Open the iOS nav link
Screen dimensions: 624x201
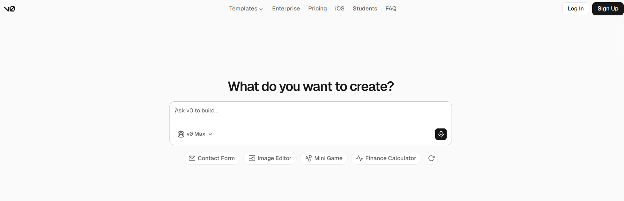[x=340, y=8]
